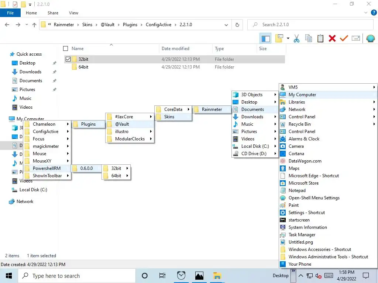The height and width of the screenshot is (283, 378).
Task: Click the Copy toolbar icon
Action: pyautogui.click(x=308, y=38)
